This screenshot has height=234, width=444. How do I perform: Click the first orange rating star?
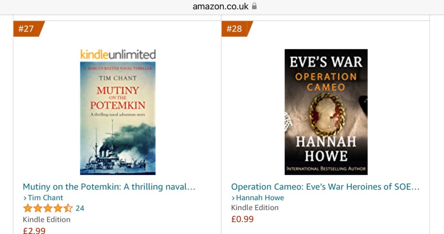coord(28,208)
